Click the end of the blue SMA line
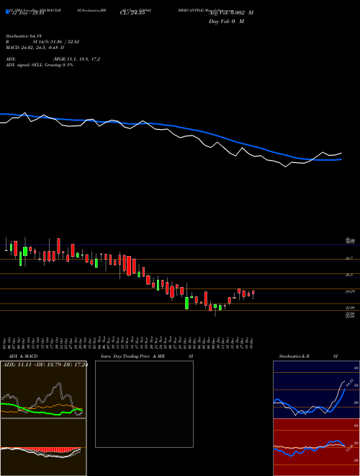 coord(341,159)
